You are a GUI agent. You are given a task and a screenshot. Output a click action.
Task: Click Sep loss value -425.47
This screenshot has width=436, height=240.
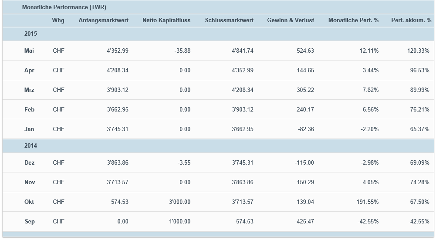coord(304,222)
